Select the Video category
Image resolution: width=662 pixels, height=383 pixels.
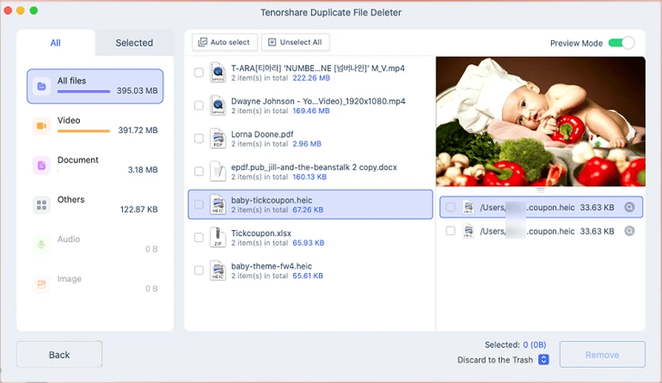95,126
